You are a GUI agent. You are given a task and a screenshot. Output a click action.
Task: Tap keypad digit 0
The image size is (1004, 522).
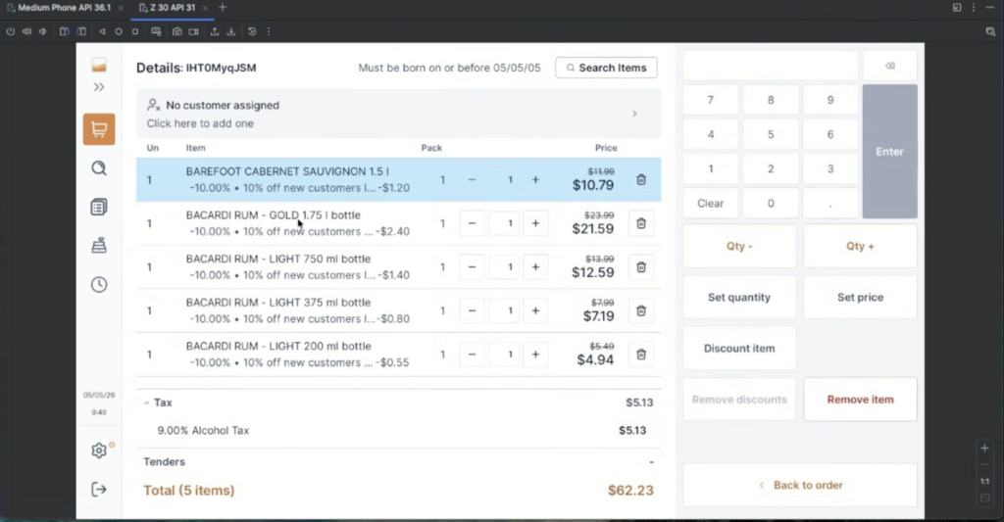point(771,204)
